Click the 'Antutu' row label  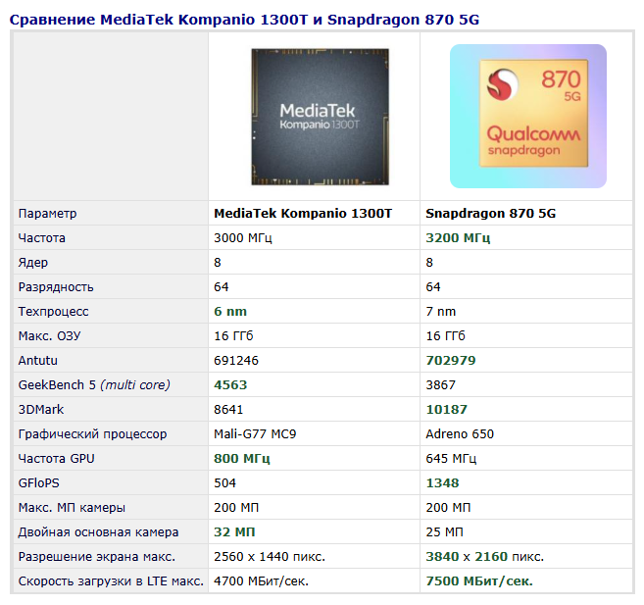pos(38,361)
